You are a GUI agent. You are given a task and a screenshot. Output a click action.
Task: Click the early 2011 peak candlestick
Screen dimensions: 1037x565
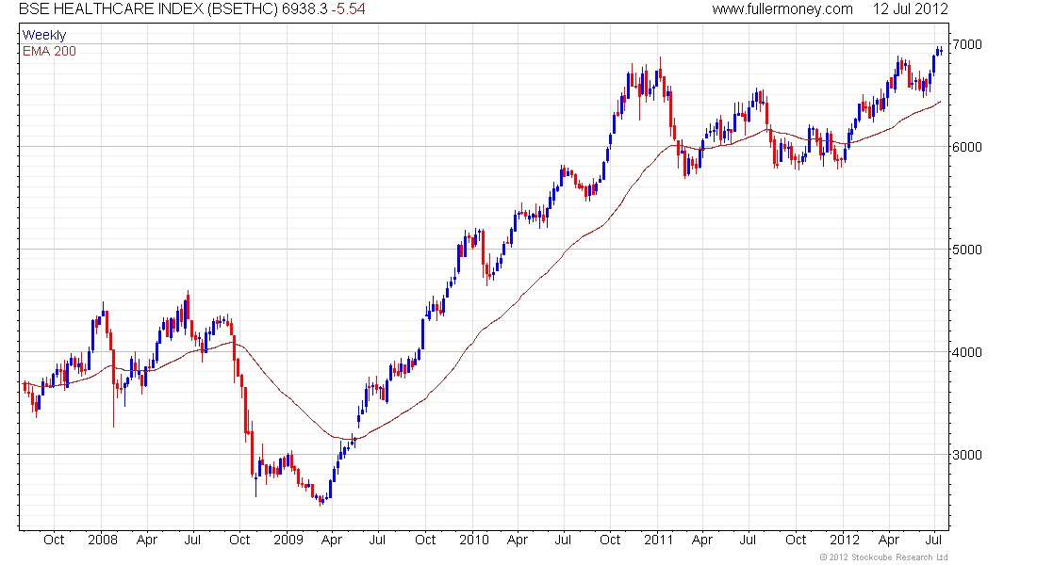click(660, 72)
